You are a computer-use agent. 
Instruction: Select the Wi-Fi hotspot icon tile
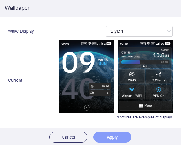coord(132,74)
